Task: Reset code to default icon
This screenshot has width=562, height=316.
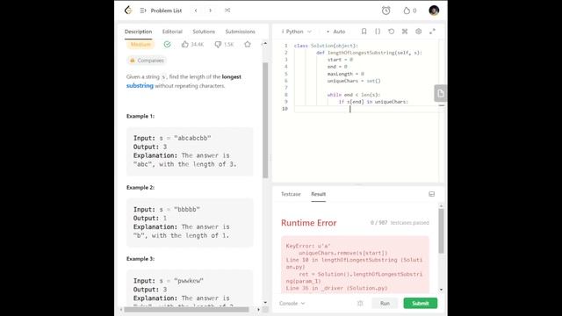Action: (x=391, y=32)
